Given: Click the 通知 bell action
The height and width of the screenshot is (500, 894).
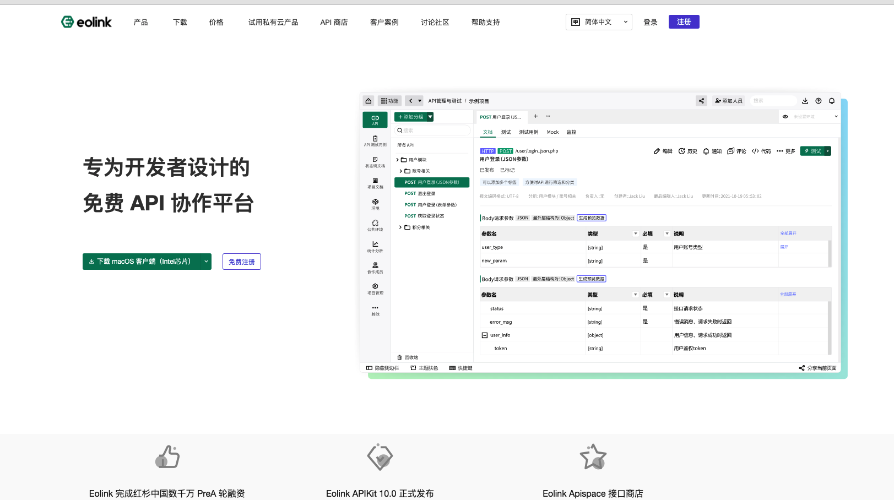Looking at the screenshot, I should [712, 151].
